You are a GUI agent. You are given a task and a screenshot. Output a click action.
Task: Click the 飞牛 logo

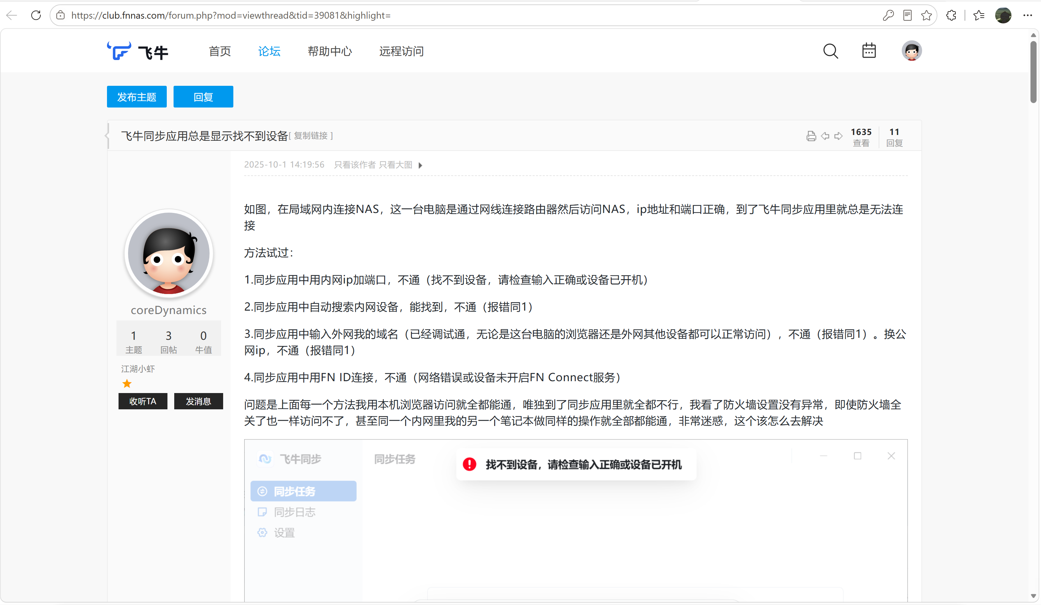click(138, 51)
